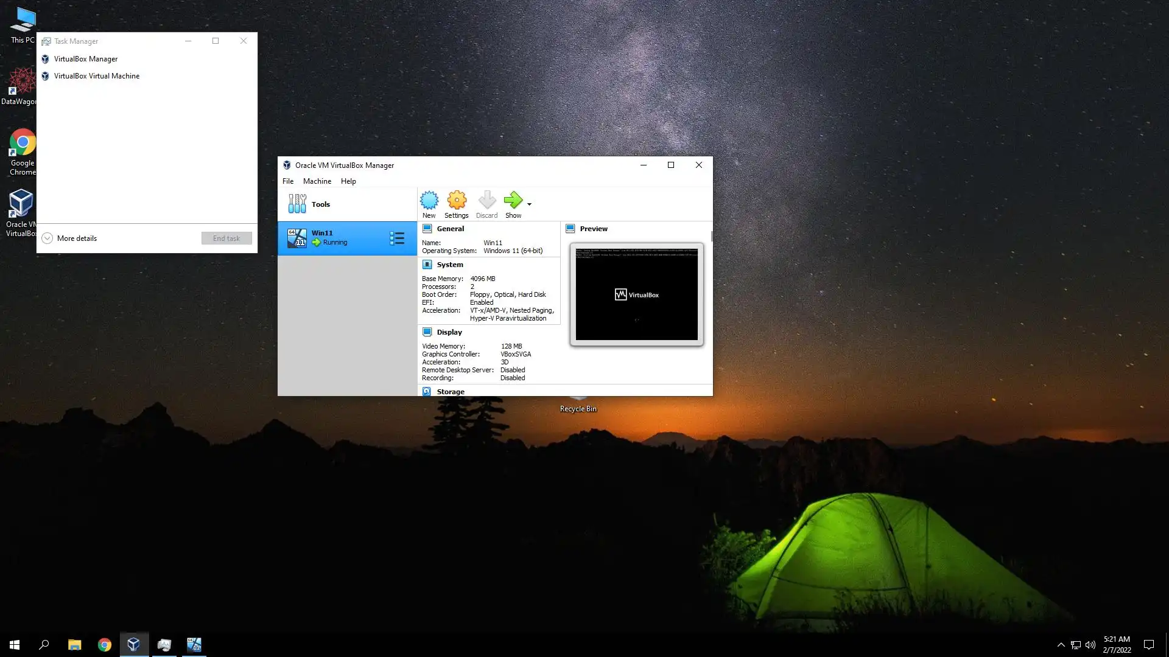Open the Help menu

348,181
